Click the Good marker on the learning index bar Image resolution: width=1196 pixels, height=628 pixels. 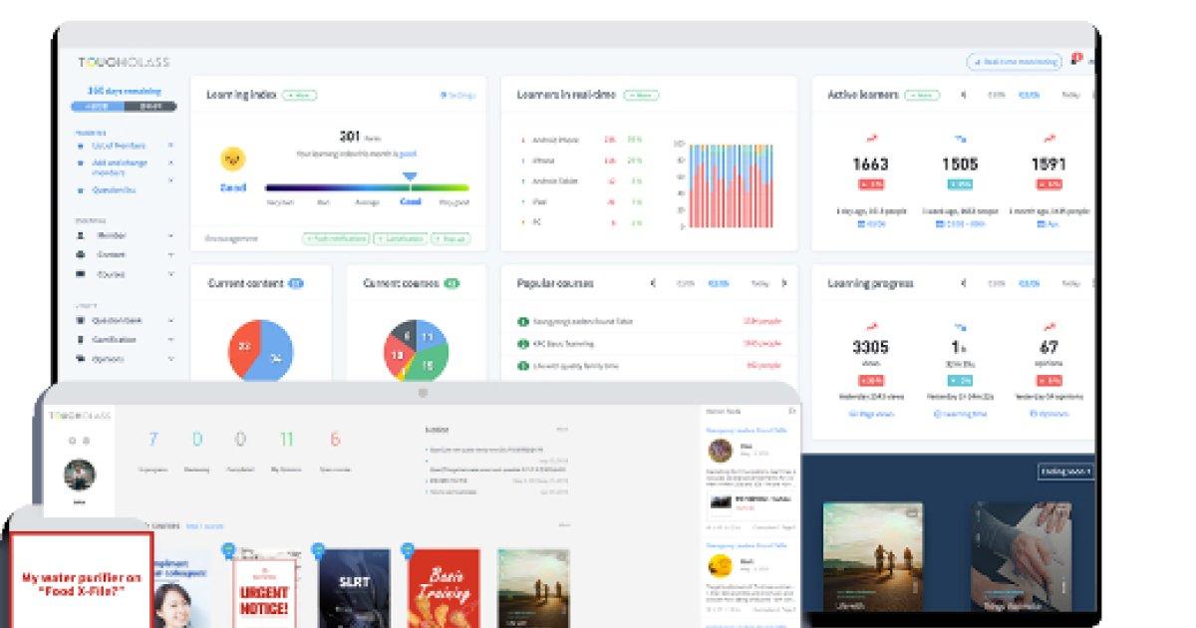[410, 178]
